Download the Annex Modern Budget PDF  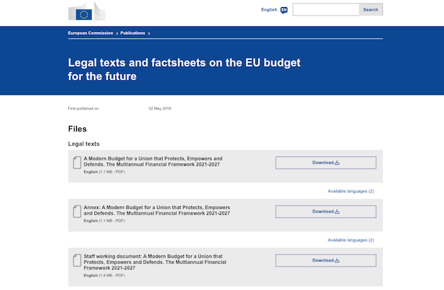(326, 212)
